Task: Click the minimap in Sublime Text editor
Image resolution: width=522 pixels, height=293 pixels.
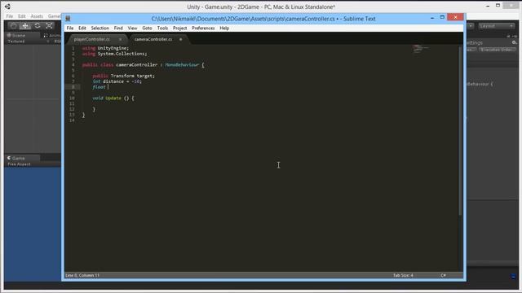Action: (421, 49)
